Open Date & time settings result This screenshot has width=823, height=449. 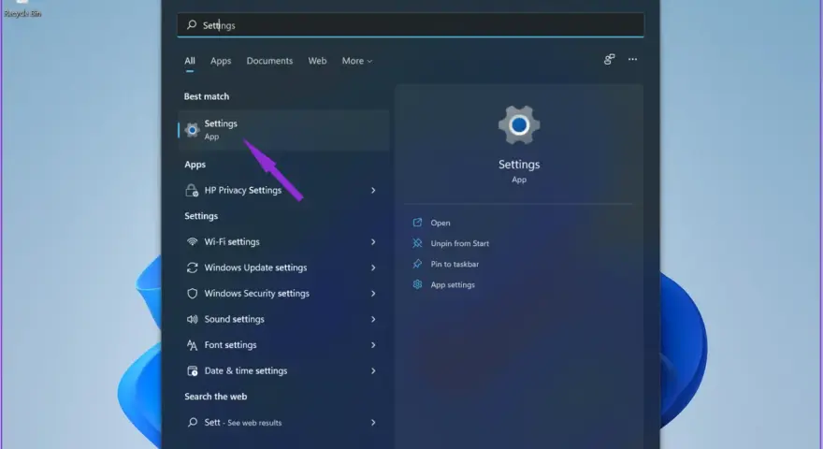click(x=283, y=370)
